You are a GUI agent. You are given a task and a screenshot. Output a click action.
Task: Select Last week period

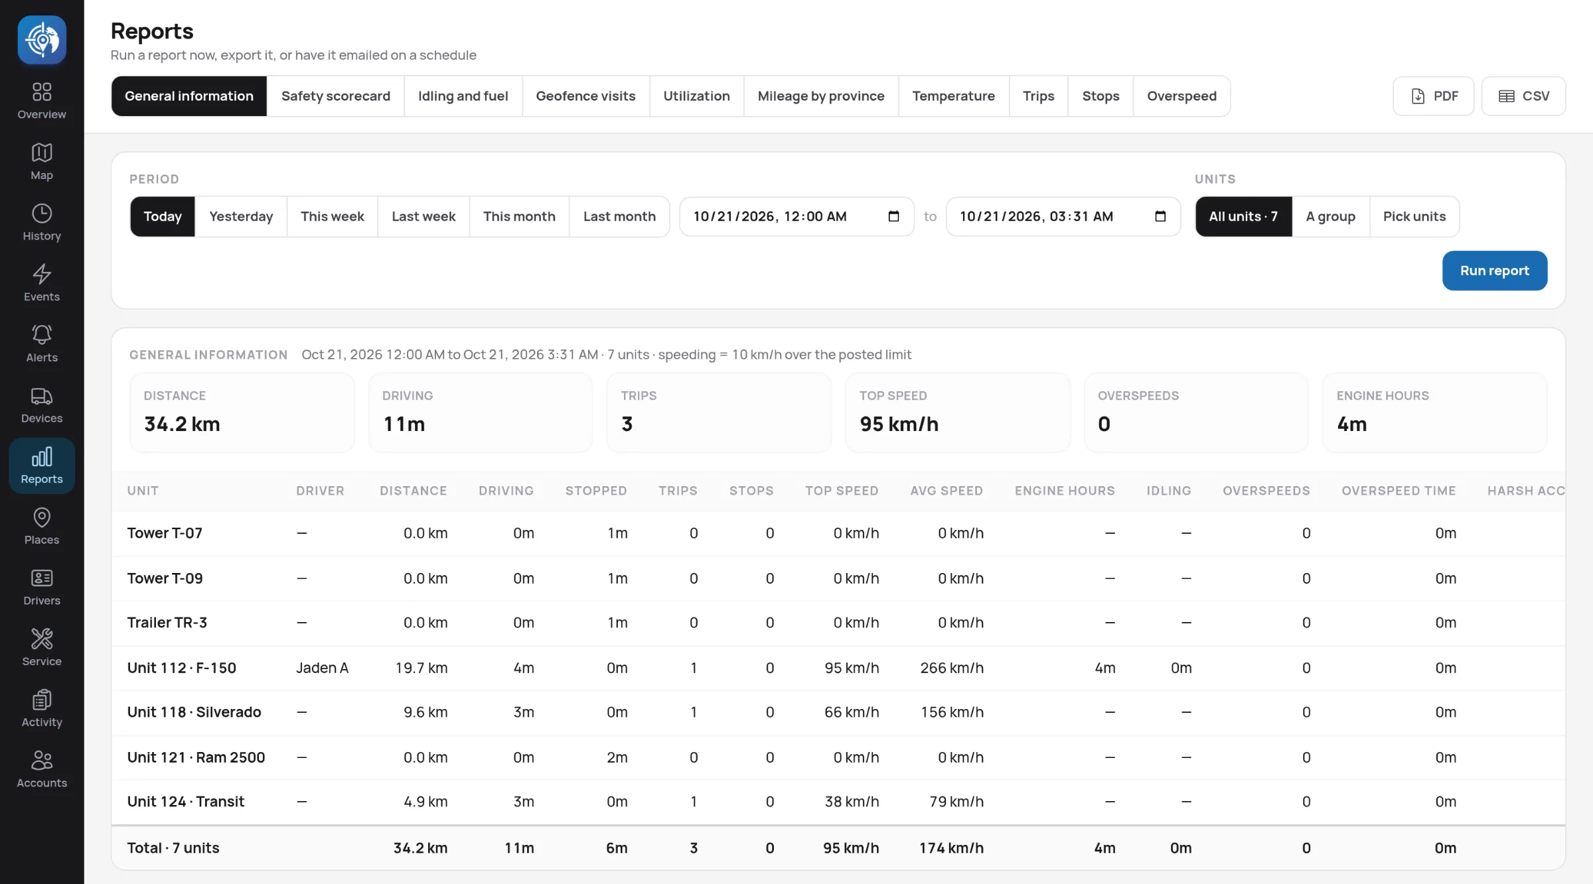pos(423,216)
